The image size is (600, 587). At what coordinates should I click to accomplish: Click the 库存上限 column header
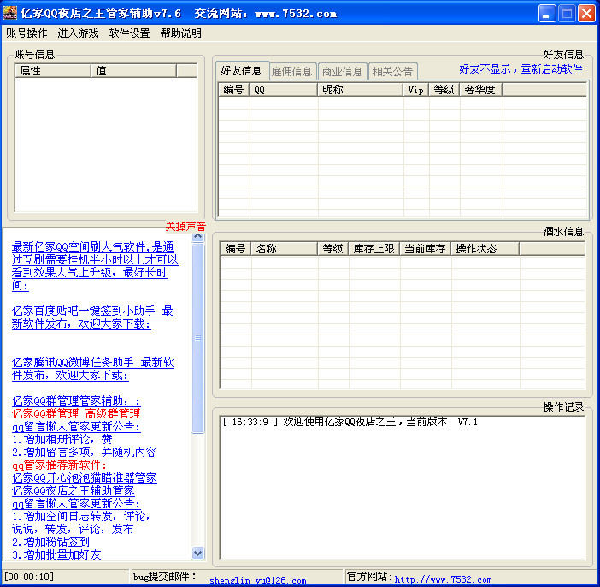(374, 249)
